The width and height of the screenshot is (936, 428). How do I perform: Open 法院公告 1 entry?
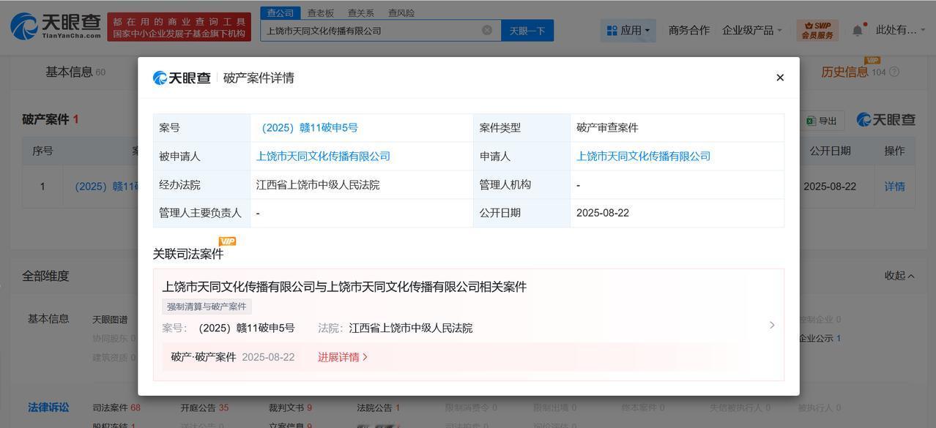378,408
